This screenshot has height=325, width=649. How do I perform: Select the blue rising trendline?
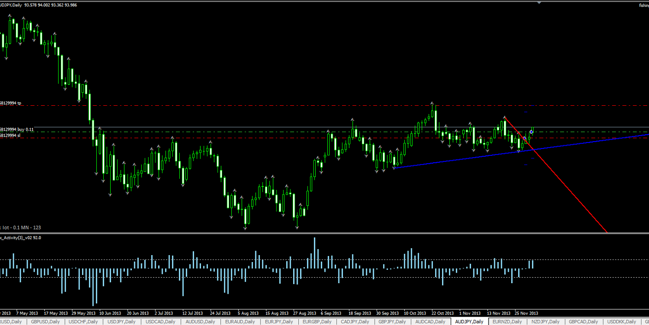[x=521, y=151]
